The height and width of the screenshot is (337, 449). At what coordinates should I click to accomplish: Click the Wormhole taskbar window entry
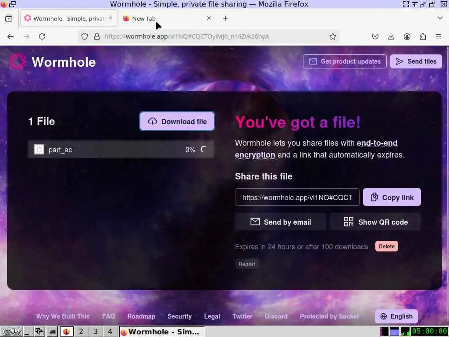click(162, 332)
